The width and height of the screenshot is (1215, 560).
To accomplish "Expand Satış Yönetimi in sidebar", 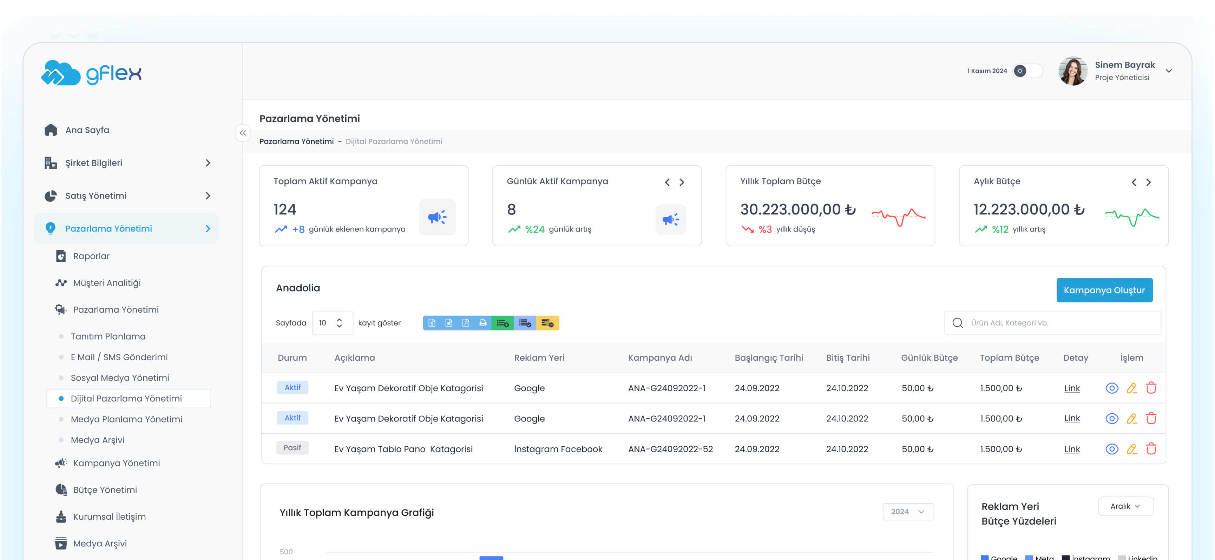I will (208, 196).
